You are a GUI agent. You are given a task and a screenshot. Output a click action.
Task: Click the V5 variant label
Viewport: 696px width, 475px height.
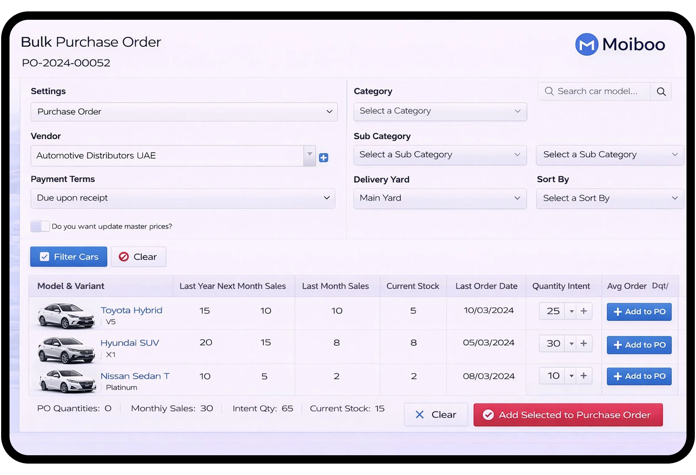(111, 322)
